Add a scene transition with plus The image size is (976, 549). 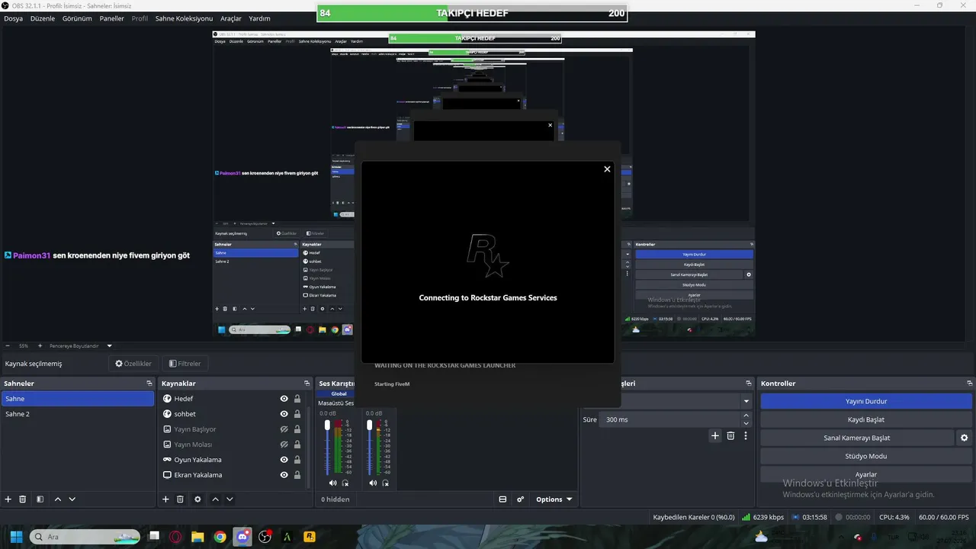[x=714, y=436]
